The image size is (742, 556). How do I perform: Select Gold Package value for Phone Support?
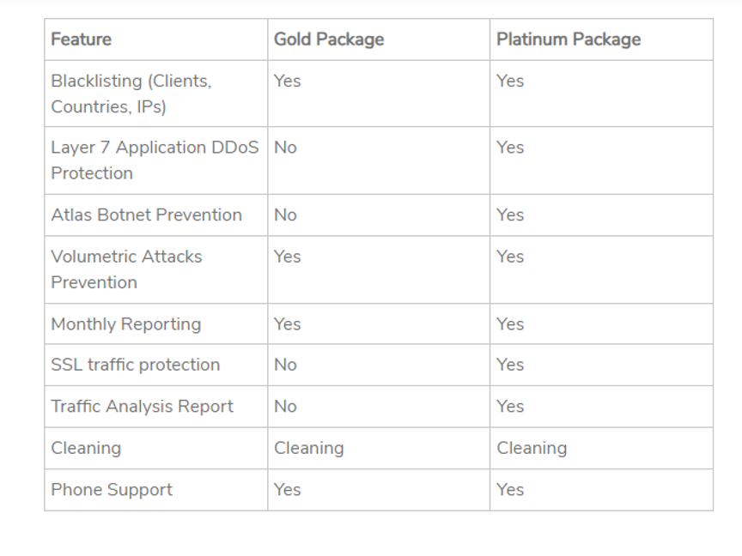[x=288, y=490]
